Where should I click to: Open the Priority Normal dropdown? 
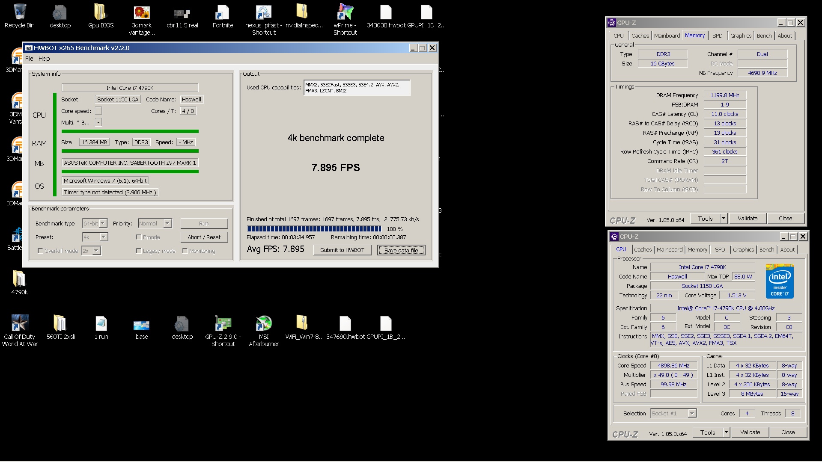pyautogui.click(x=155, y=224)
